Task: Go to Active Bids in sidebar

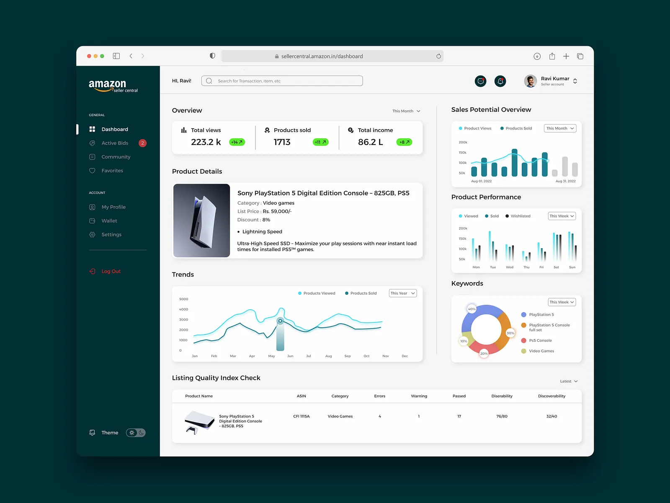Action: [115, 143]
